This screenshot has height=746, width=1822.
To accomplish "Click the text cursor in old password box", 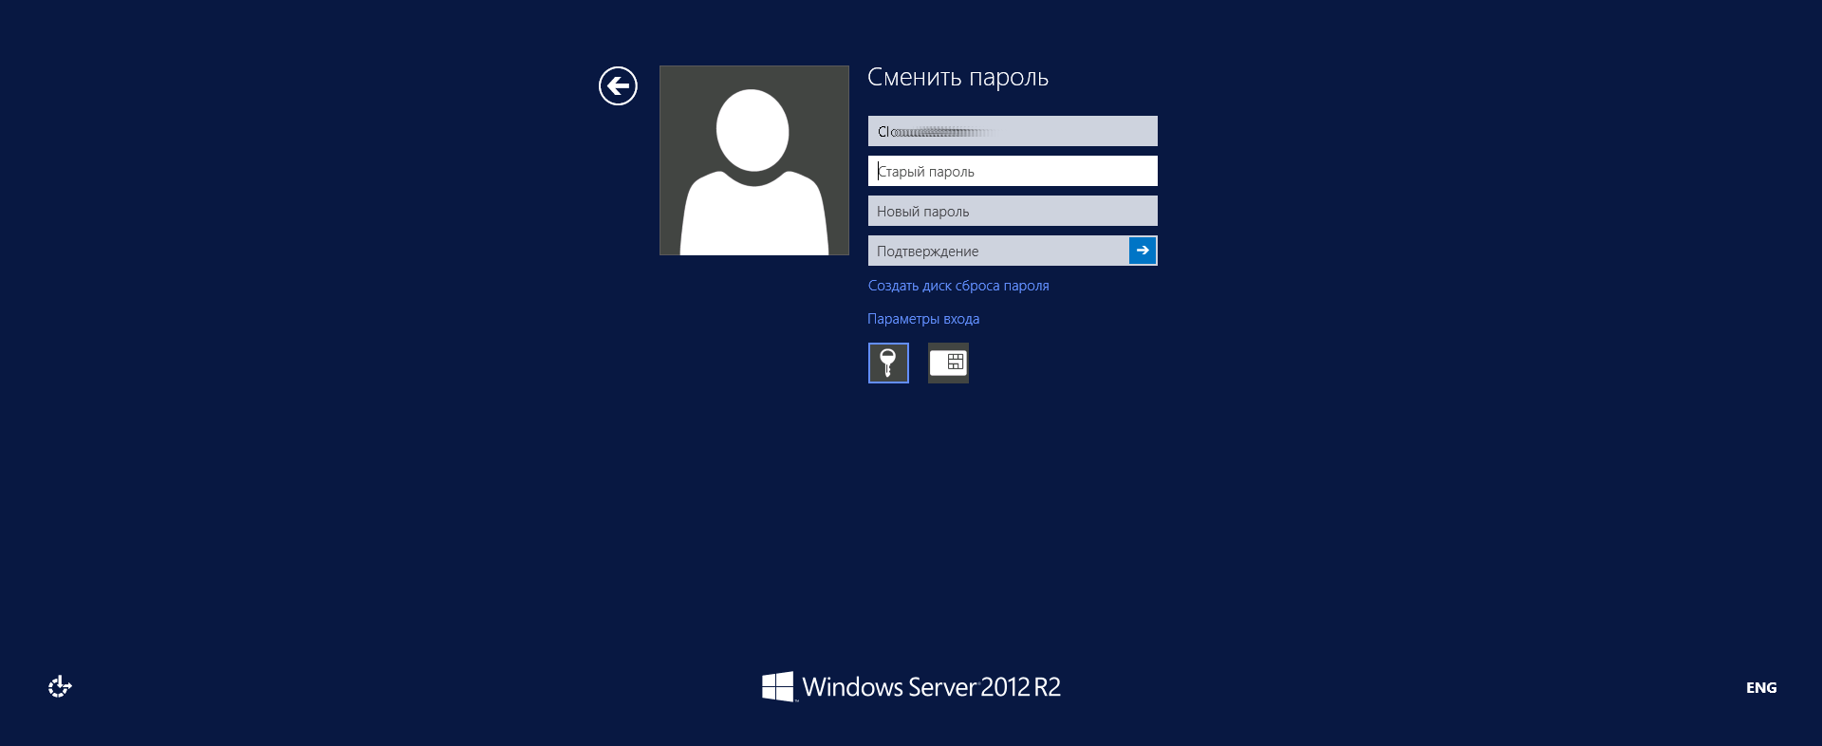I will 879,171.
